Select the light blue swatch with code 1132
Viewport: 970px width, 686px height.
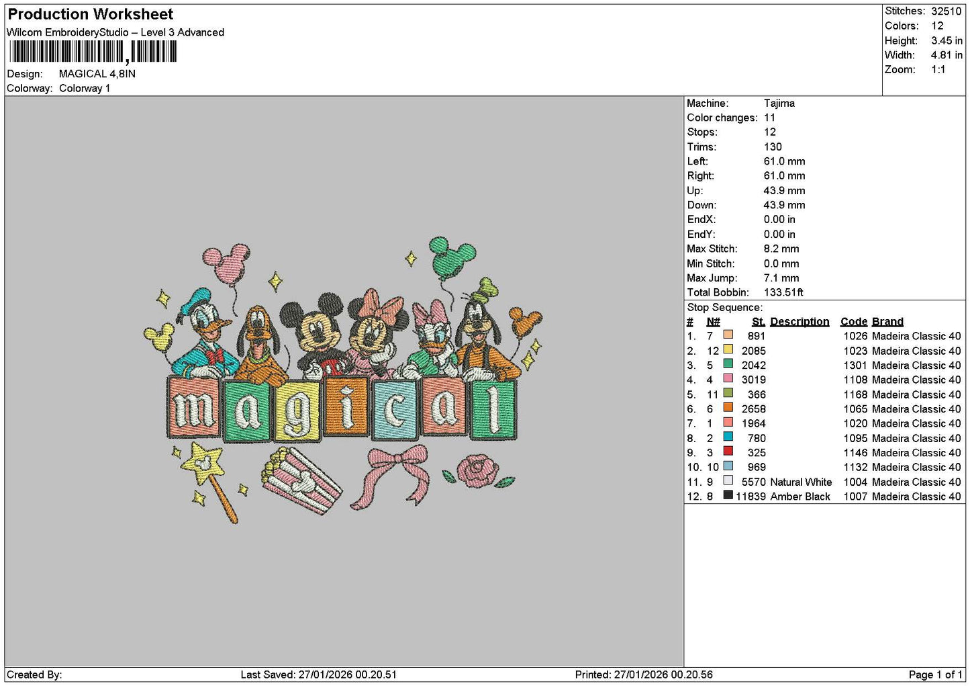[x=728, y=466]
